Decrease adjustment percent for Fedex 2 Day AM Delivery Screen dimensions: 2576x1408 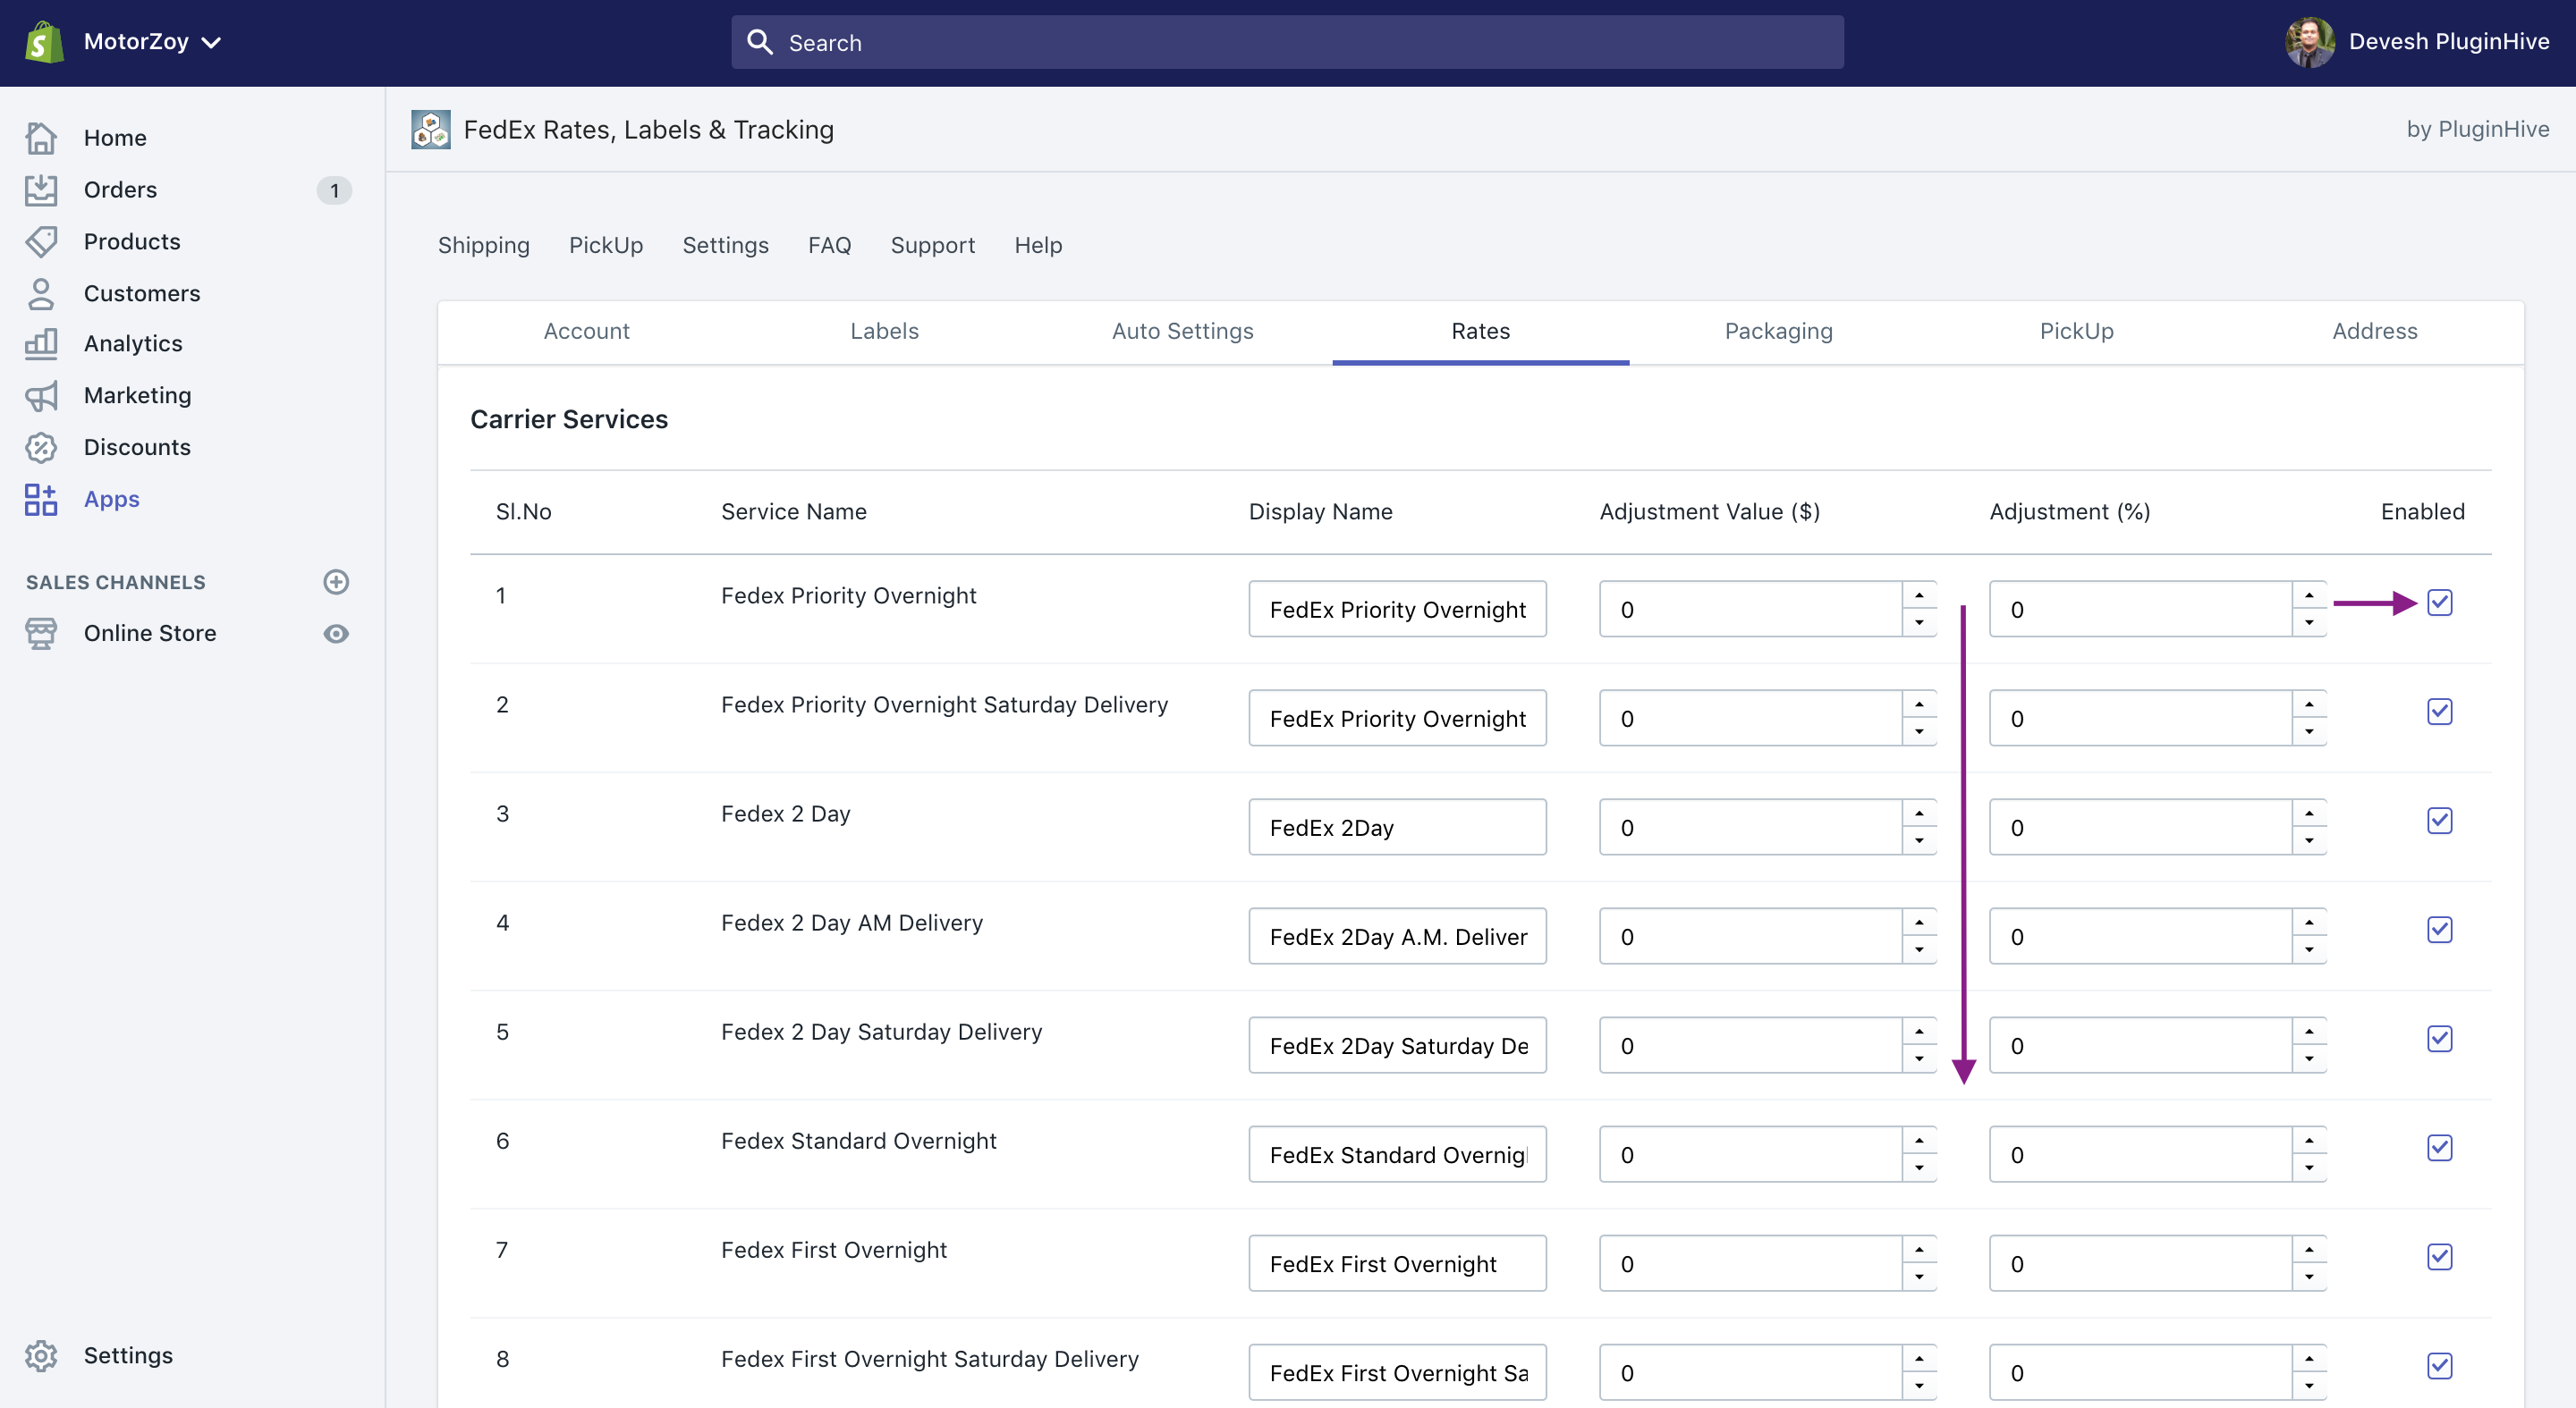tap(2309, 949)
